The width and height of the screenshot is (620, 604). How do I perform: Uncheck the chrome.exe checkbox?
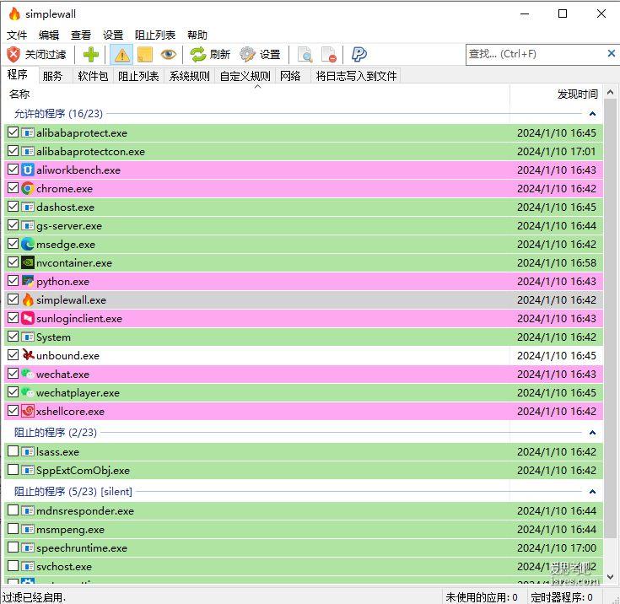point(13,188)
